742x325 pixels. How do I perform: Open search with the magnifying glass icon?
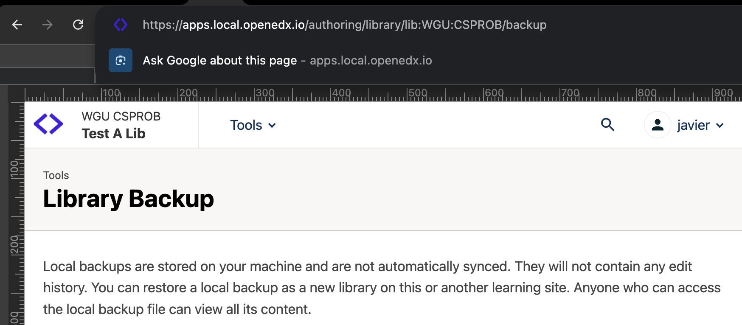click(607, 125)
